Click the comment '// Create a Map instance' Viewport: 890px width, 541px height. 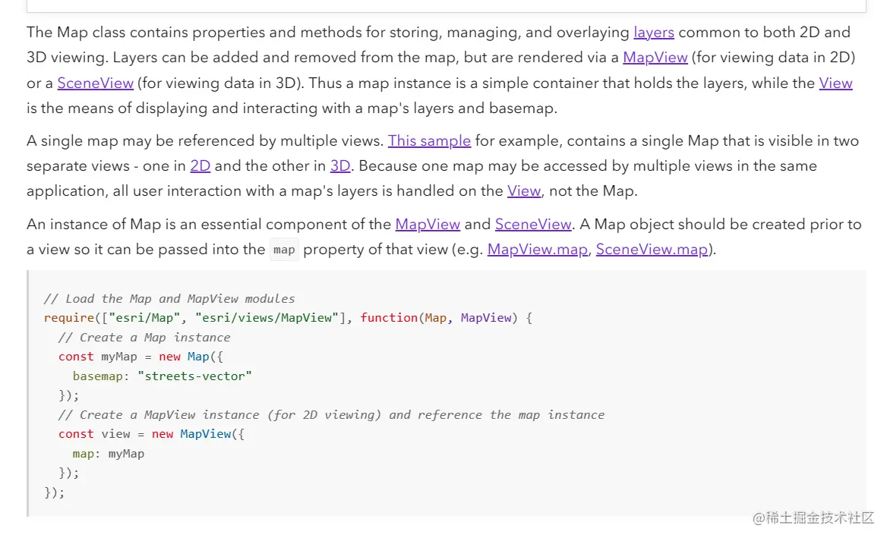tap(144, 338)
